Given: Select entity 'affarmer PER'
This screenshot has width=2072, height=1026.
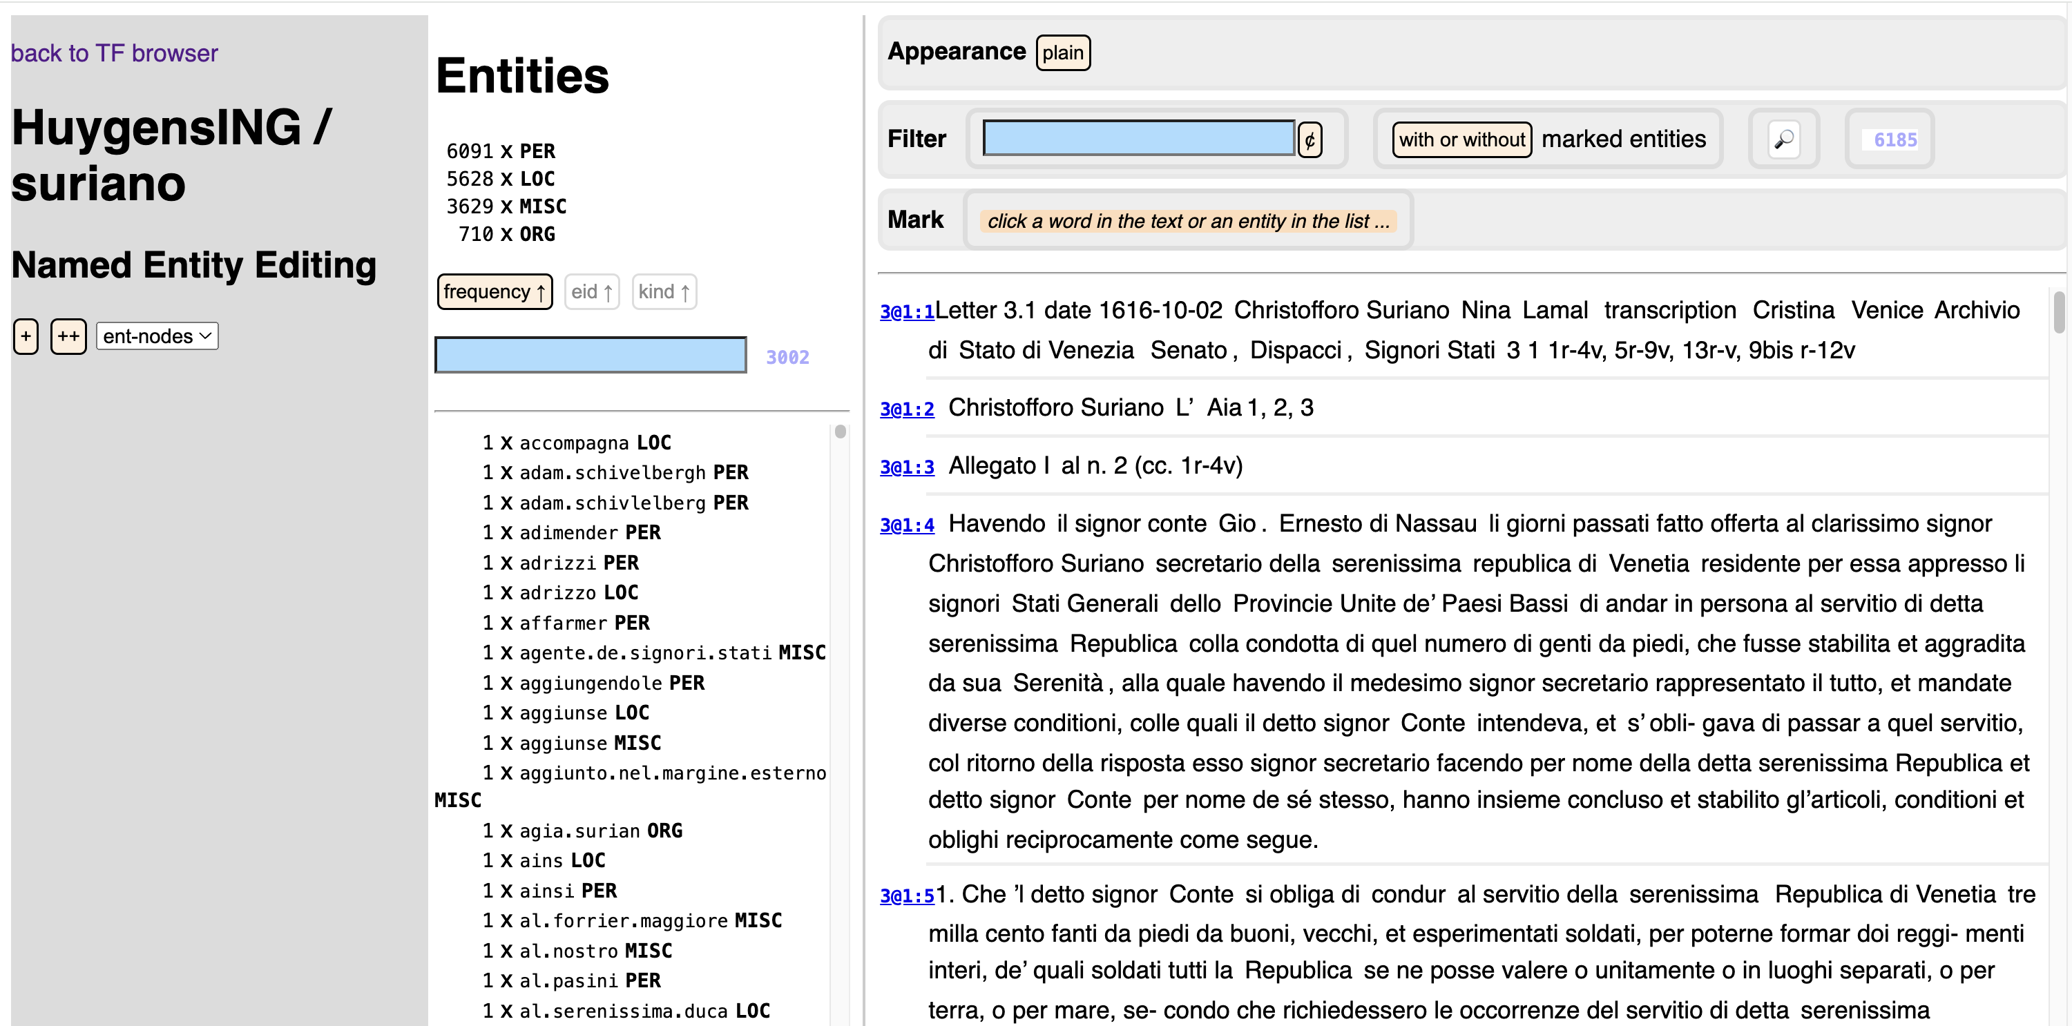Looking at the screenshot, I should point(566,622).
